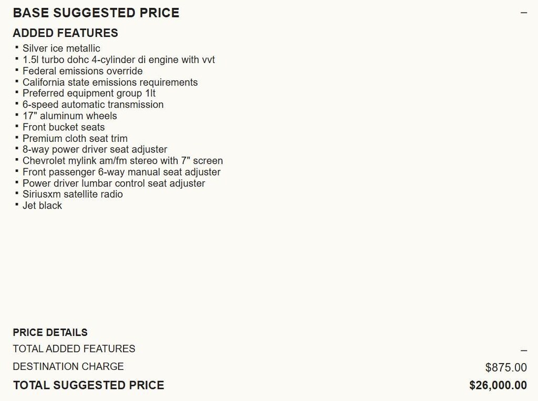Select the Silver ice metallic feature

(x=61, y=48)
